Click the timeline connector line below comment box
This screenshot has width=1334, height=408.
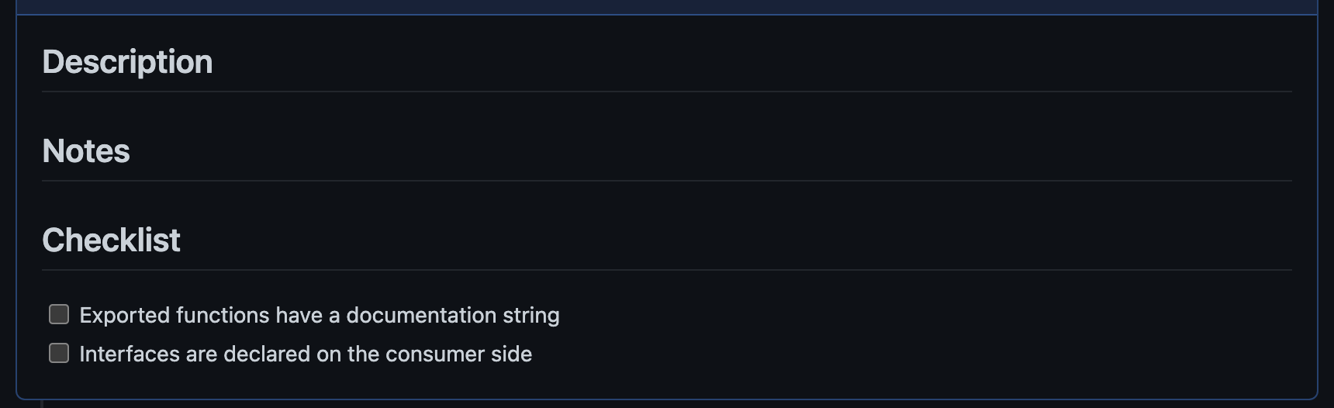tap(41, 404)
